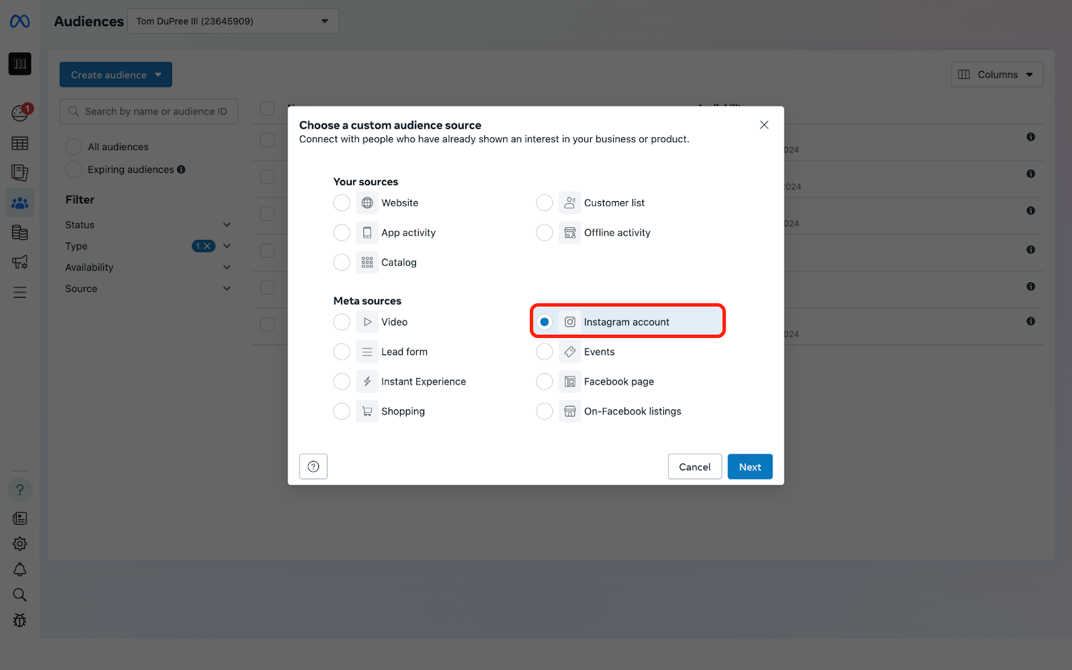Viewport: 1072px width, 670px height.
Task: Open the pages document icon in sidebar
Action: click(x=19, y=173)
